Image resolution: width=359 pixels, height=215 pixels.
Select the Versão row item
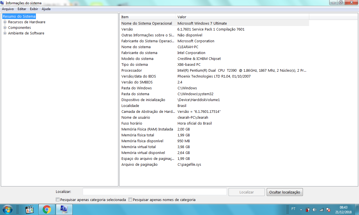(x=215, y=29)
